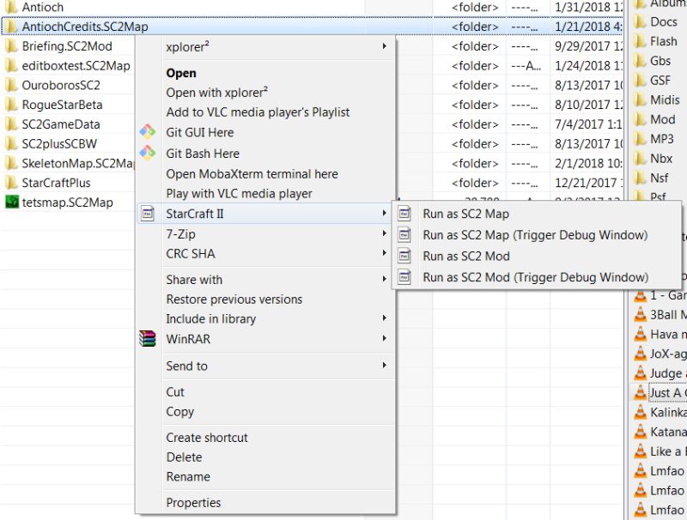Click the AntiochCredits.SC2Map folder icon

coord(11,27)
